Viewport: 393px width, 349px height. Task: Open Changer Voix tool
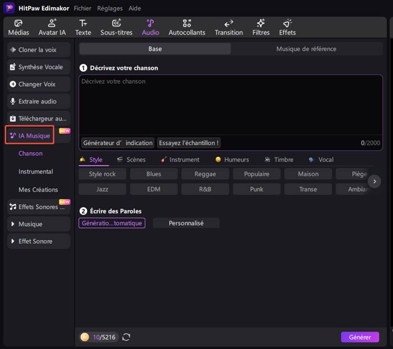tap(39, 84)
